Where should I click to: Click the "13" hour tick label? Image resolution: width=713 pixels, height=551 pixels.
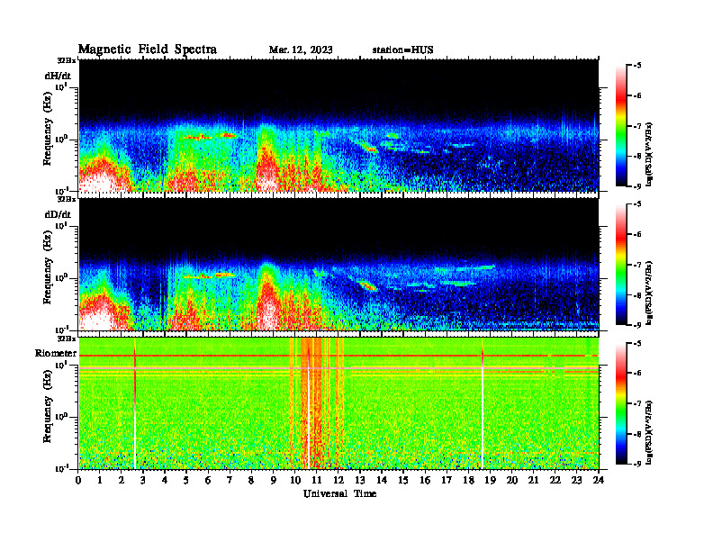pyautogui.click(x=360, y=481)
